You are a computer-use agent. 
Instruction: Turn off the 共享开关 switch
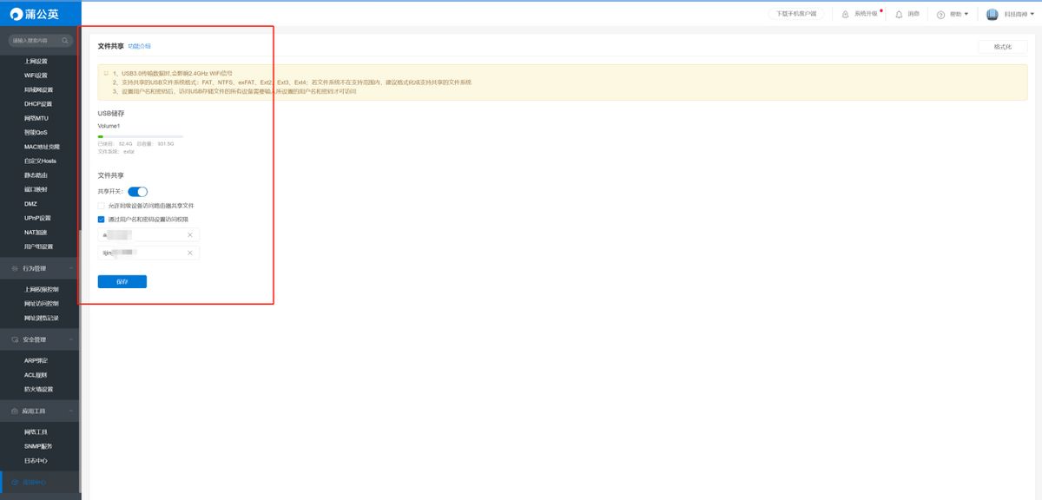click(137, 191)
